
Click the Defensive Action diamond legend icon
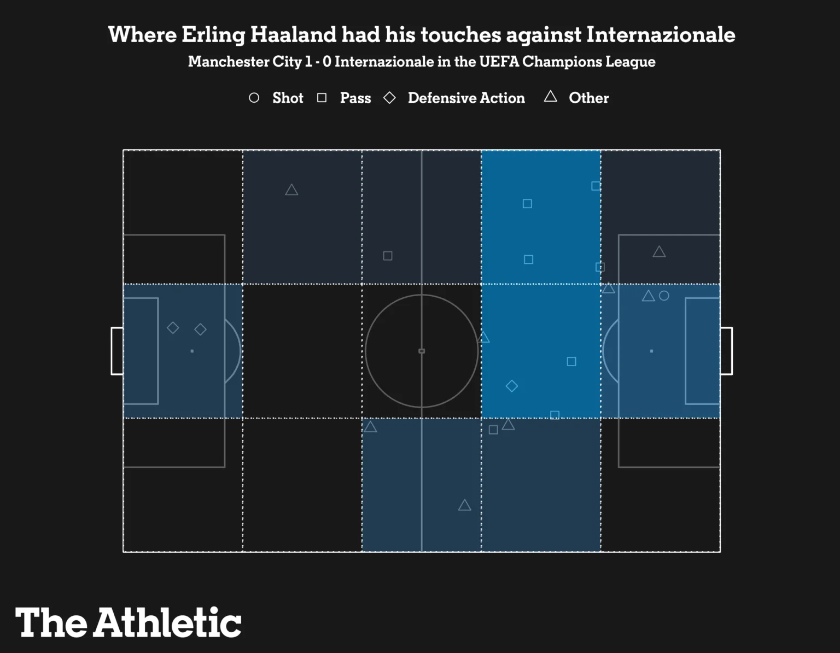(389, 98)
